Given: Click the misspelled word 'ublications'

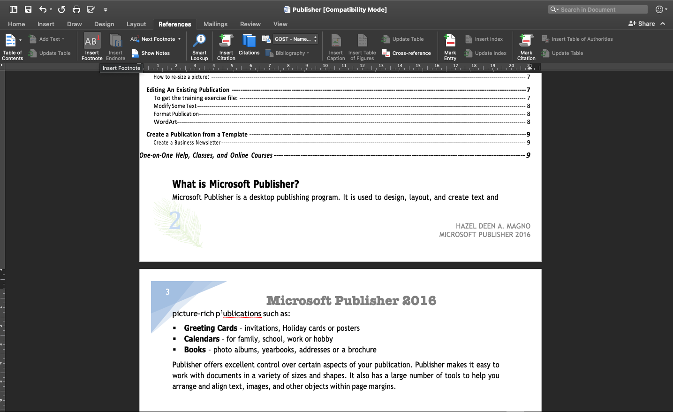Looking at the screenshot, I should click(242, 314).
